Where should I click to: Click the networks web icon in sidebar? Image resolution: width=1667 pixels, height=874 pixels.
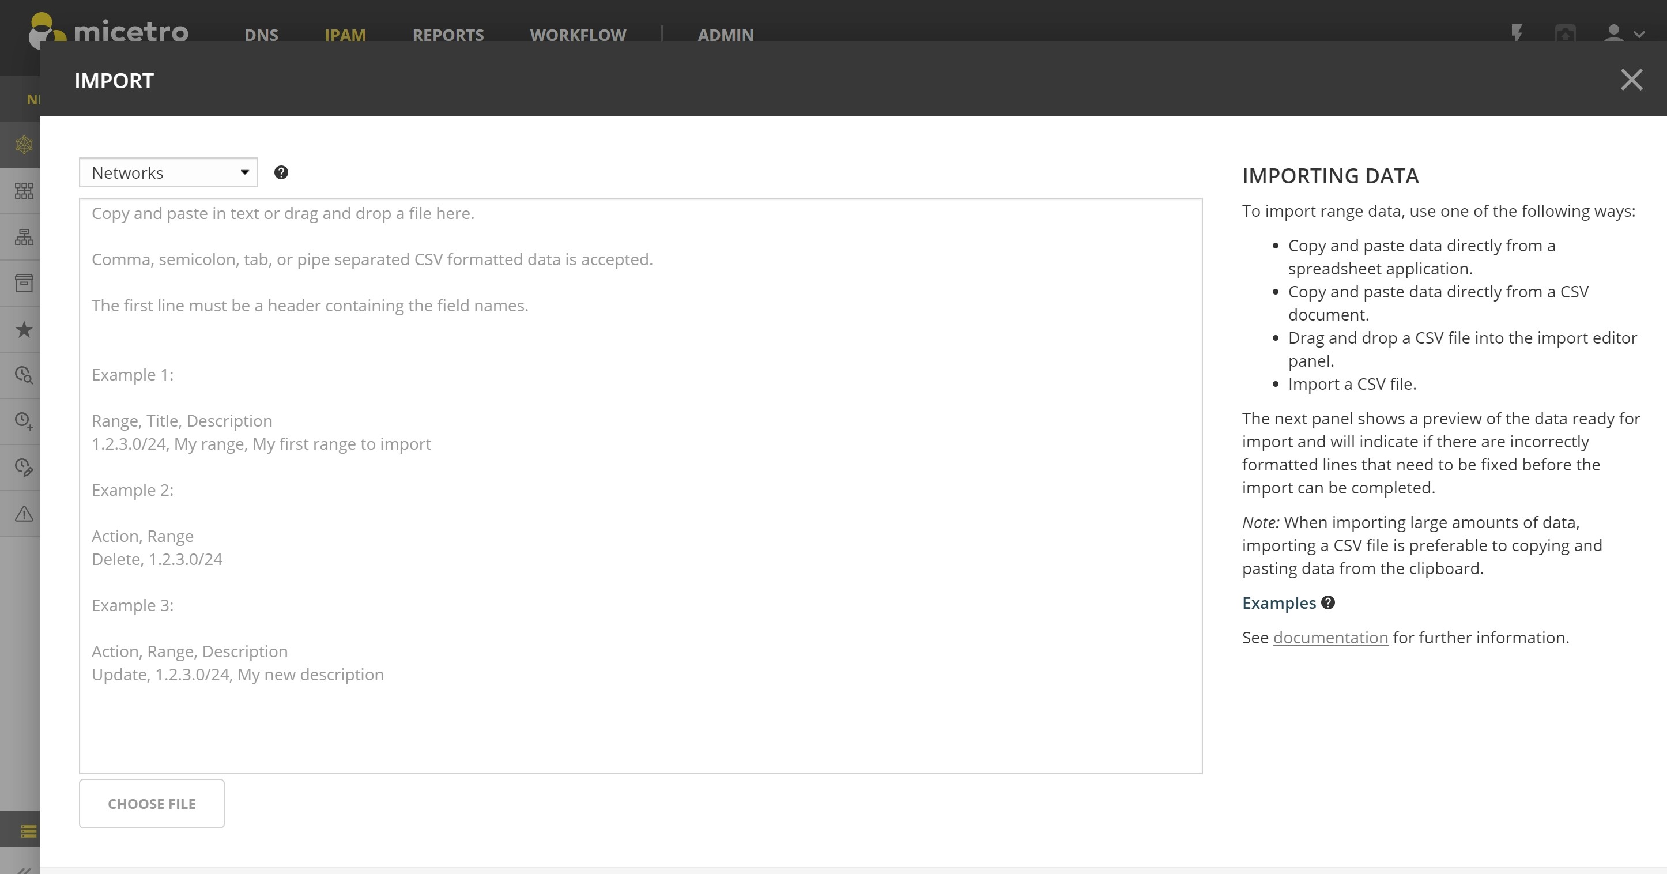23,144
